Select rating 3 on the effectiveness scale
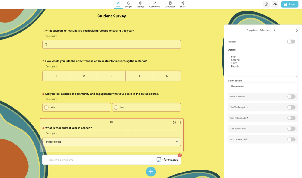This screenshot has width=302, height=178. click(x=111, y=76)
